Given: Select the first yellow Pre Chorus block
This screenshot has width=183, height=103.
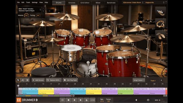Looking at the screenshot, I should pyautogui.click(x=46, y=91).
